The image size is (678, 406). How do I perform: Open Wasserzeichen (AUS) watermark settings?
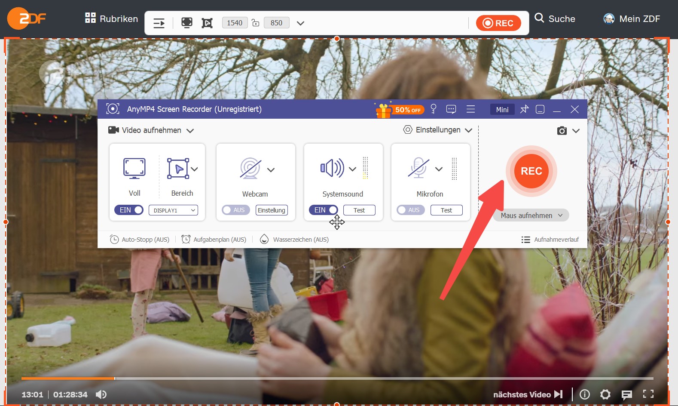tap(294, 239)
